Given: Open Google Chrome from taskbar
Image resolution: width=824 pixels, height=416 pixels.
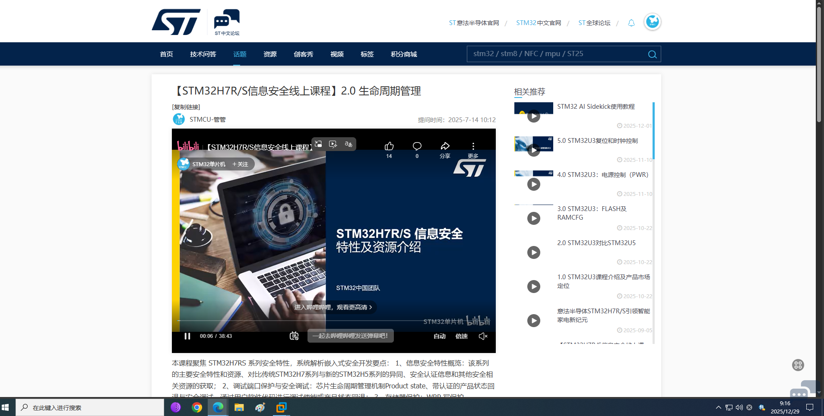Looking at the screenshot, I should pos(197,407).
